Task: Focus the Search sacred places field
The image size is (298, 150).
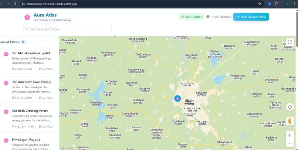Action: (x=67, y=29)
